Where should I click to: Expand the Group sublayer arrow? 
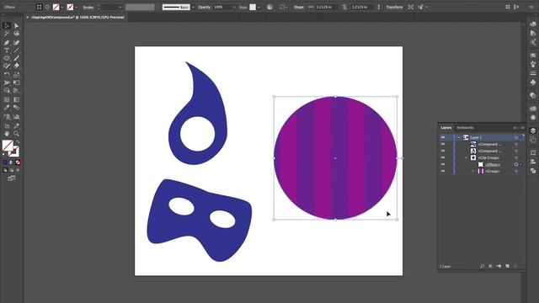tap(473, 171)
